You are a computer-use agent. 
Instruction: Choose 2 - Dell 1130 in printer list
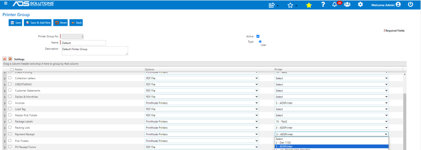click(x=332, y=143)
